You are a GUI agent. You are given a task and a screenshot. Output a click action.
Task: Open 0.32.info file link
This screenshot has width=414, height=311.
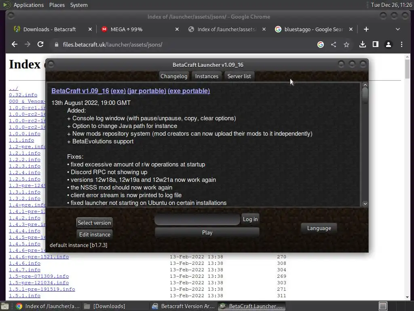coord(23,95)
